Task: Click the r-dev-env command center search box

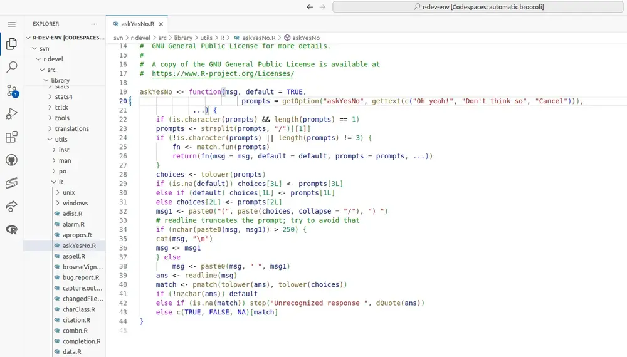Action: tap(479, 7)
